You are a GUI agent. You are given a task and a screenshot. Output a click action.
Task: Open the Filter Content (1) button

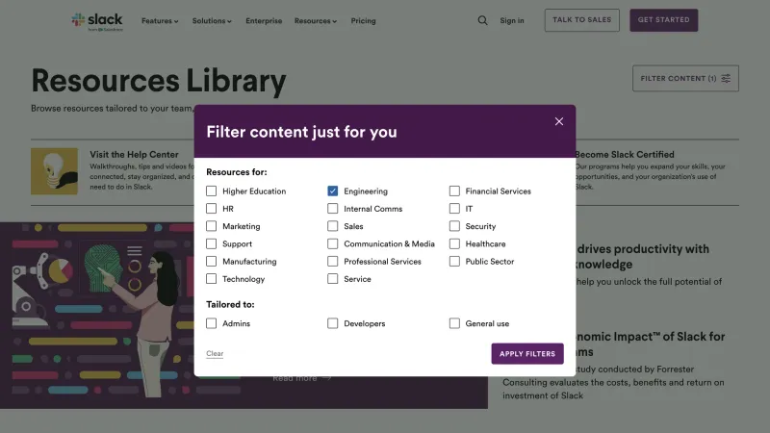point(685,79)
